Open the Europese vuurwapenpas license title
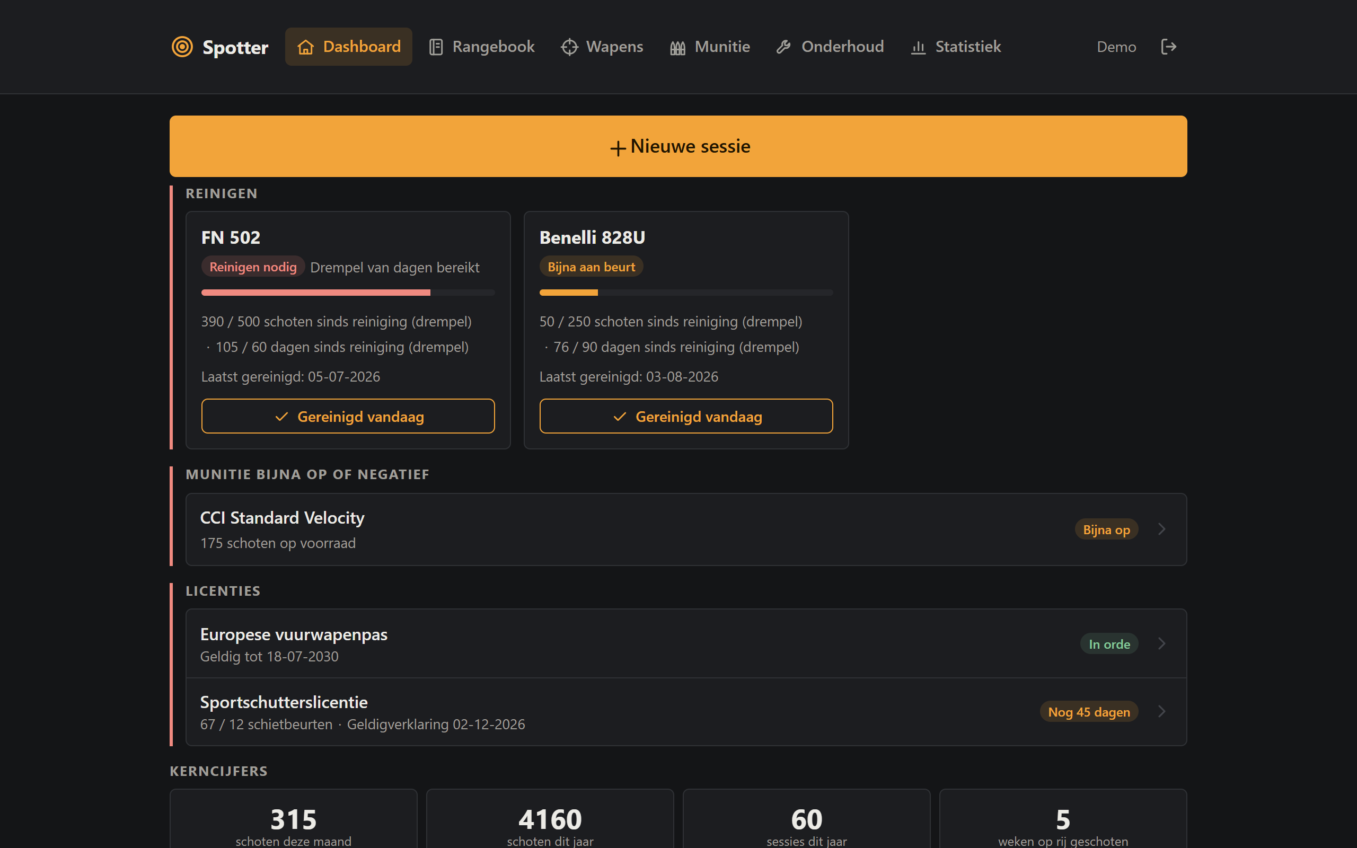 [294, 634]
